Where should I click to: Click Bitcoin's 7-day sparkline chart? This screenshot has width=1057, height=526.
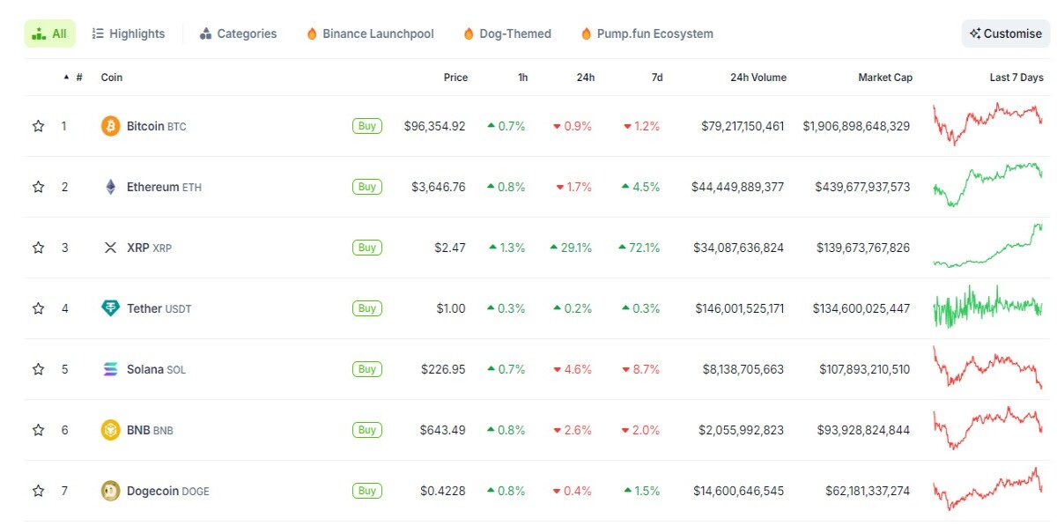(987, 123)
